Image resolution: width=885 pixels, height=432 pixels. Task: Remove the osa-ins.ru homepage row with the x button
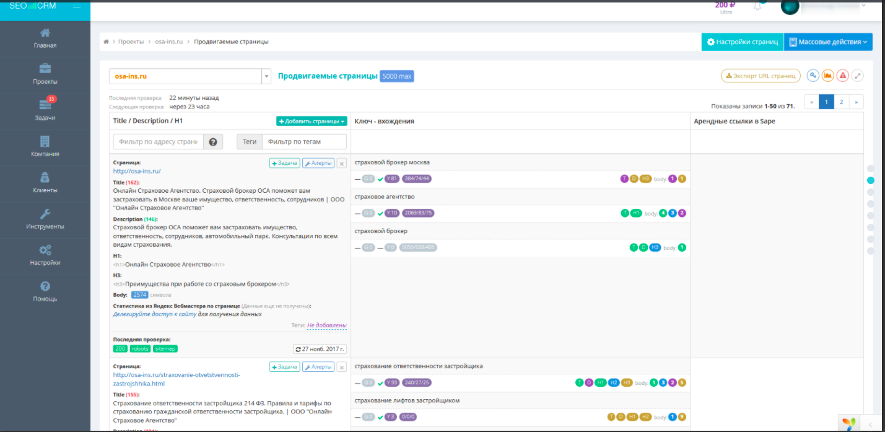click(x=341, y=164)
